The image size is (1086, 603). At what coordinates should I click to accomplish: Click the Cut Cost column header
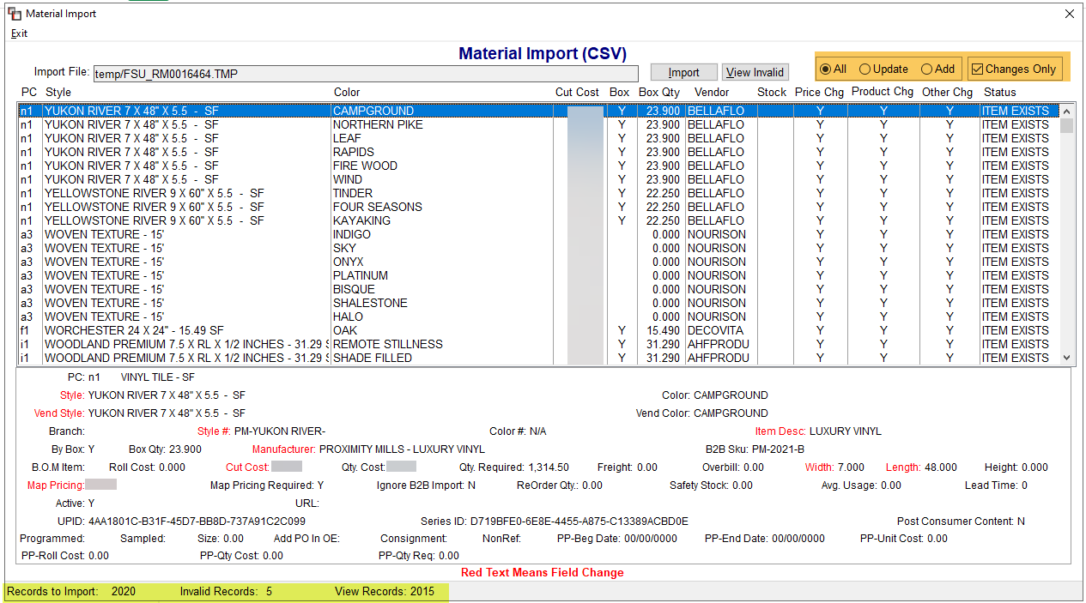(x=577, y=92)
